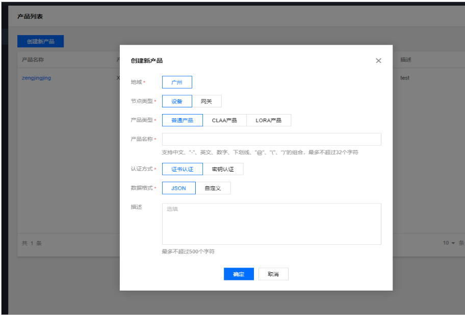Click the 创建新产品 button behind dialog

coord(41,42)
